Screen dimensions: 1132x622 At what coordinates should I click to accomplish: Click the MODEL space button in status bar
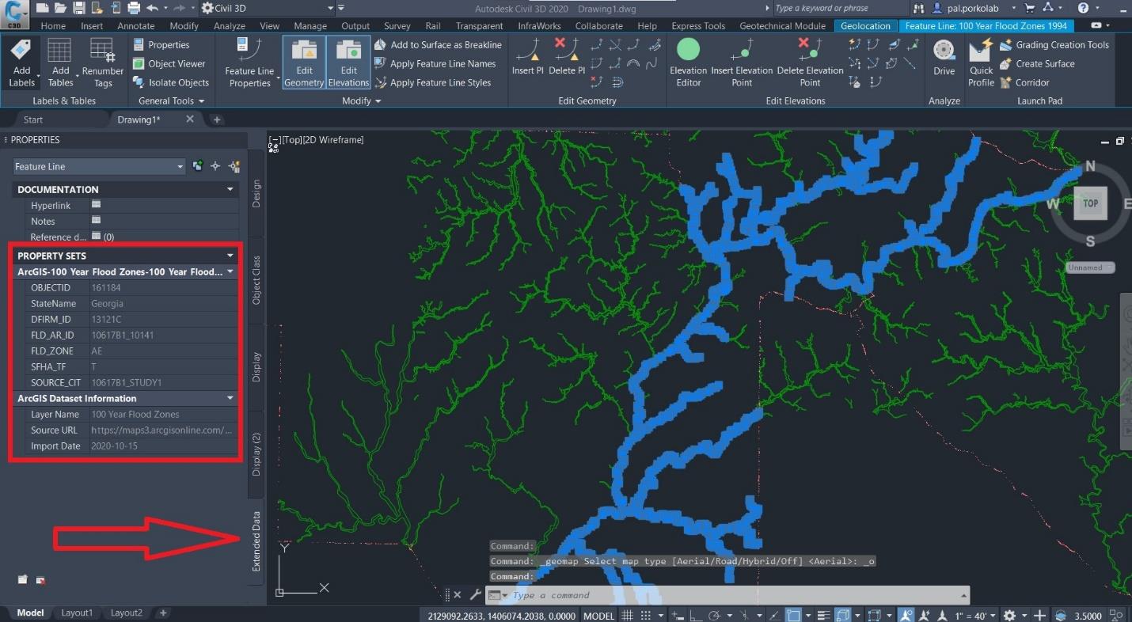tap(598, 615)
